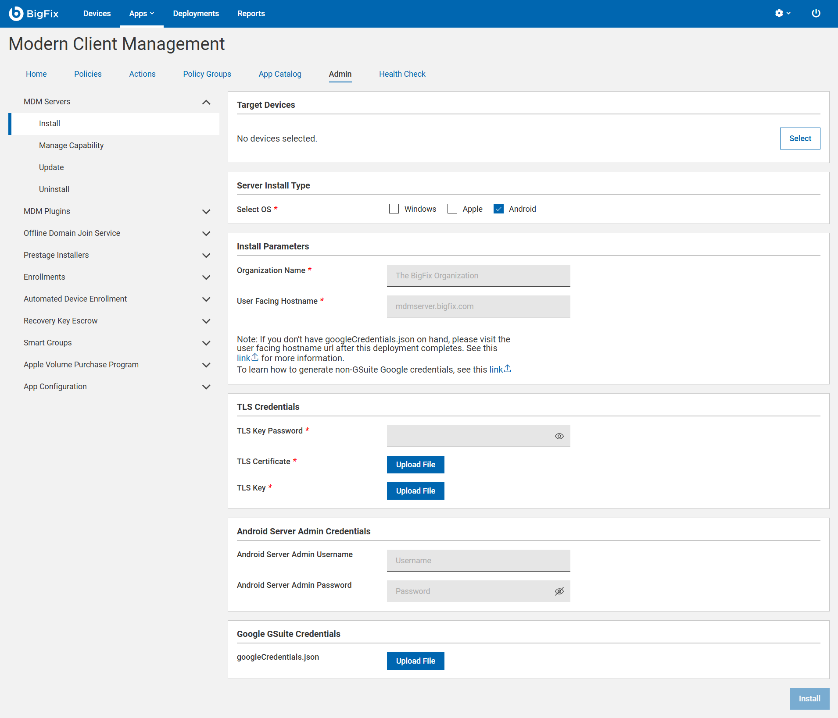
Task: Select Manage Capability in sidebar
Action: tap(71, 146)
